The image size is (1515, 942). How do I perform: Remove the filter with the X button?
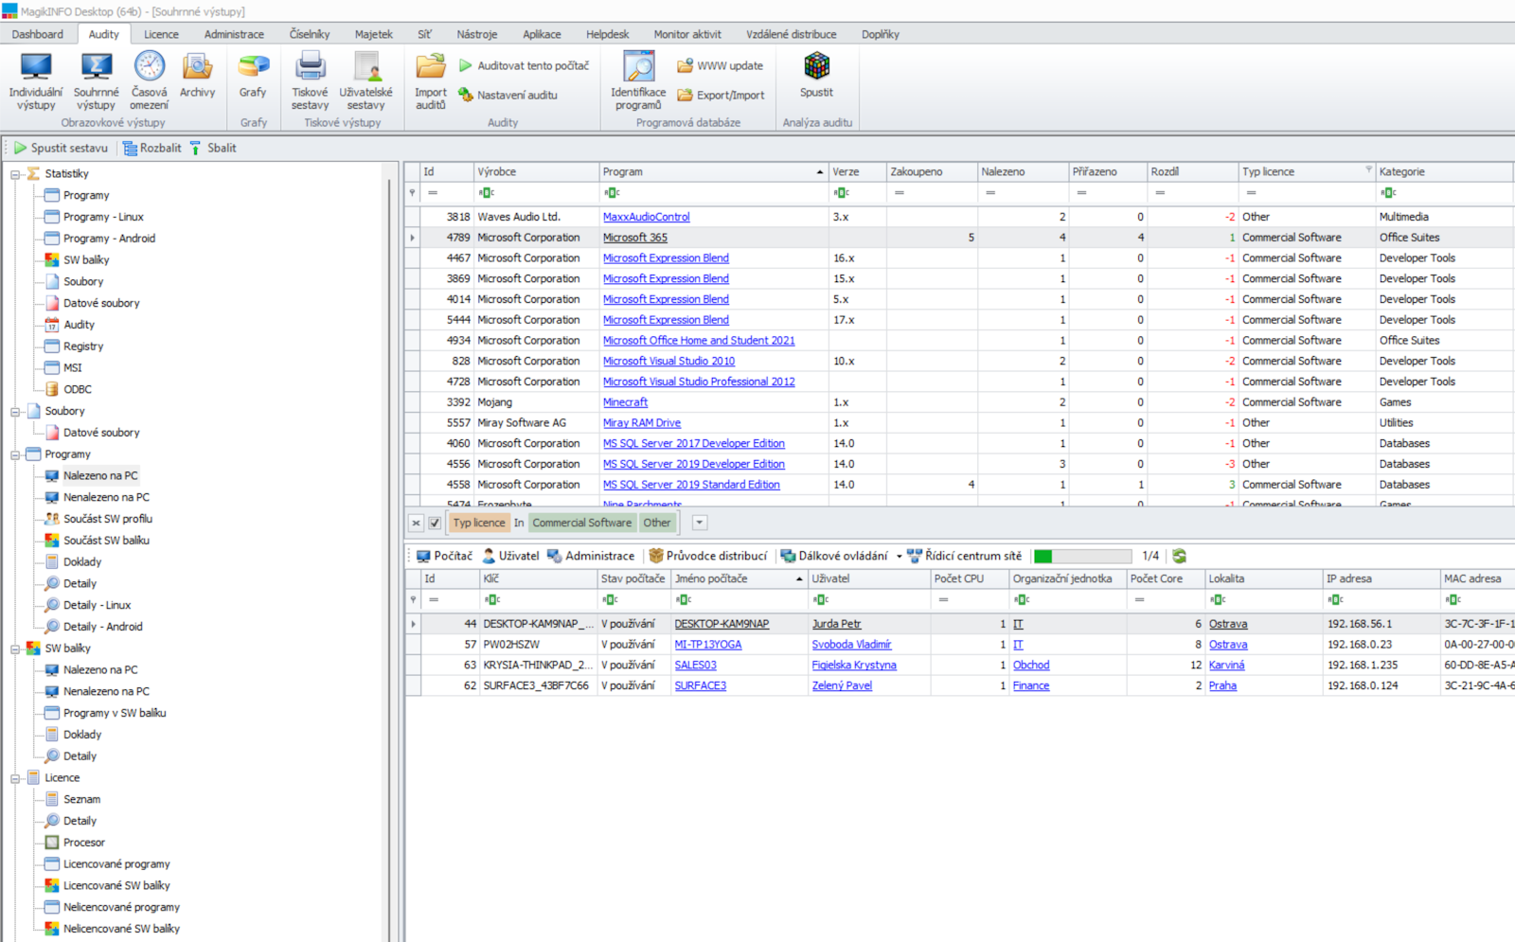click(416, 523)
